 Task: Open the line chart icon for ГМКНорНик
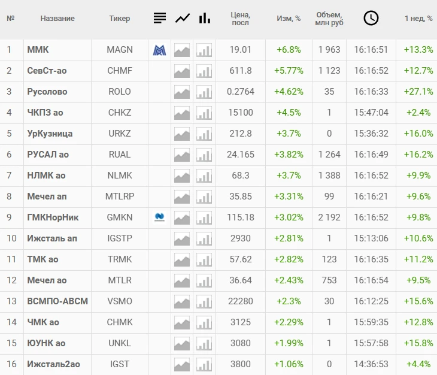tap(182, 217)
